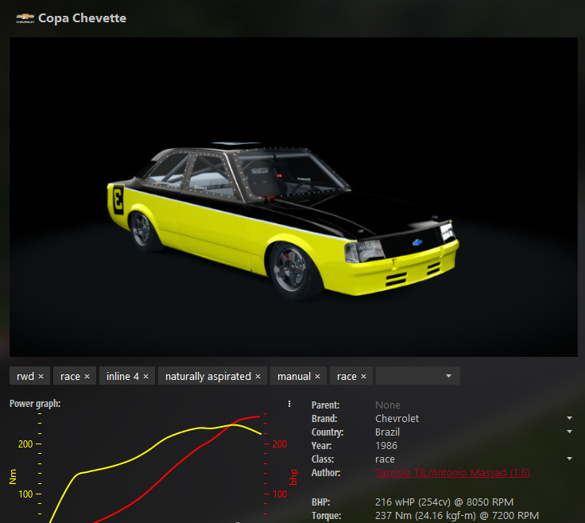Click the yellow Chevette car preview image

click(x=293, y=196)
